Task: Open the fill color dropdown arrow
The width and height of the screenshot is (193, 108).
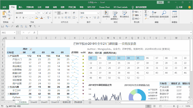Action: pyautogui.click(x=39, y=18)
